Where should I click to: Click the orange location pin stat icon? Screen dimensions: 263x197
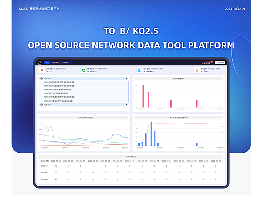click(x=42, y=70)
